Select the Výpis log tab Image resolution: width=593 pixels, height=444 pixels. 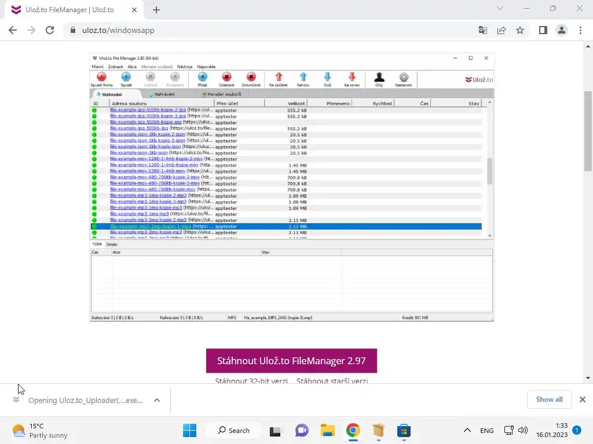(97, 245)
